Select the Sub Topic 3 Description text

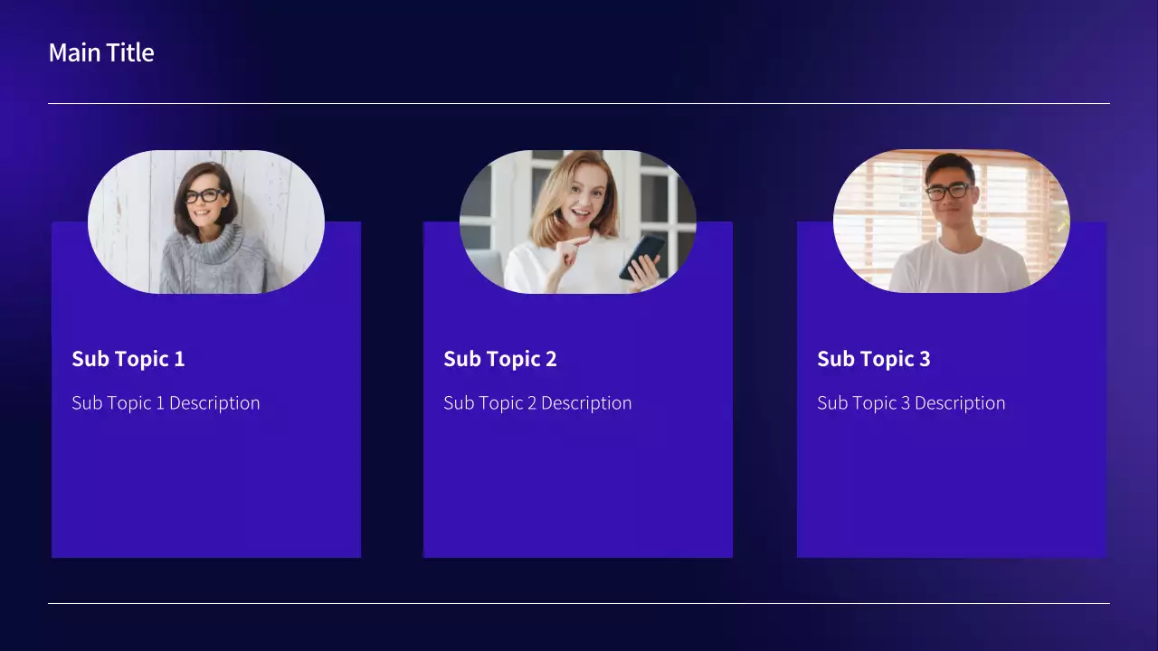(x=911, y=403)
